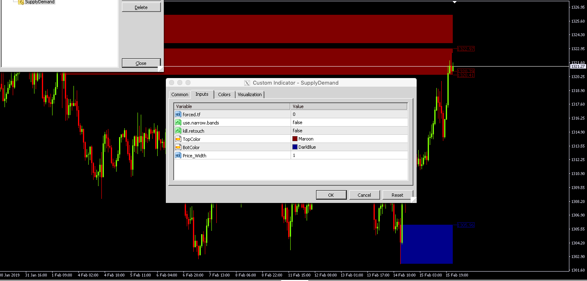Image resolution: width=587 pixels, height=281 pixels.
Task: Click the upper maroon supply zone band
Action: [308, 29]
